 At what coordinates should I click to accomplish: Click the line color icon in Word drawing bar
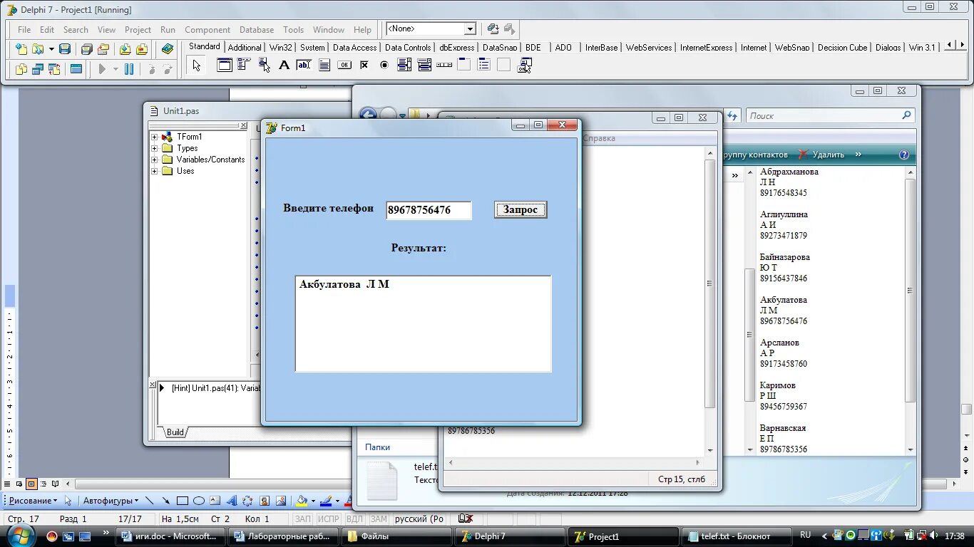coord(325,501)
